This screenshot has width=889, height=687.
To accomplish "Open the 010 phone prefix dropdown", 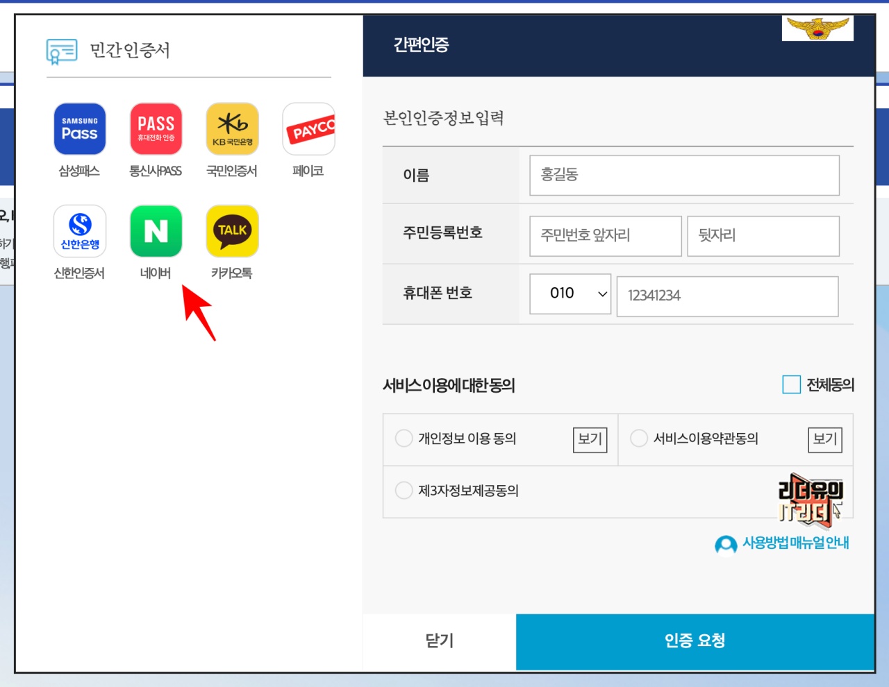I will [570, 294].
